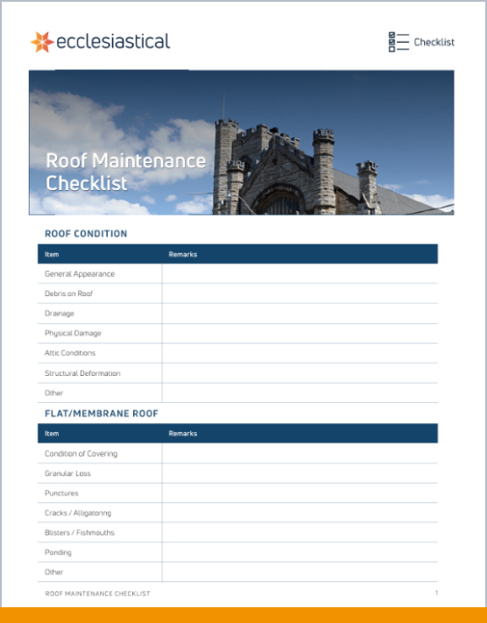Viewport: 487px width, 623px height.
Task: Click the ecclesiastical wordmark text
Action: [x=113, y=41]
